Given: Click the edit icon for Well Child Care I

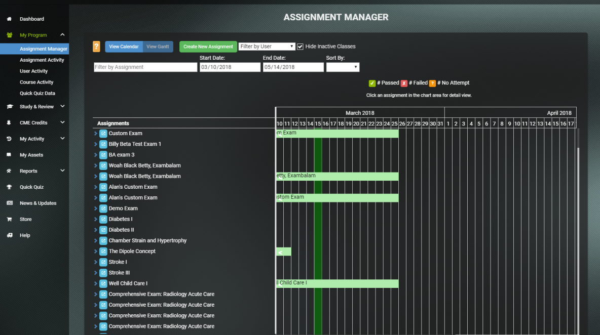Looking at the screenshot, I should tap(103, 283).
